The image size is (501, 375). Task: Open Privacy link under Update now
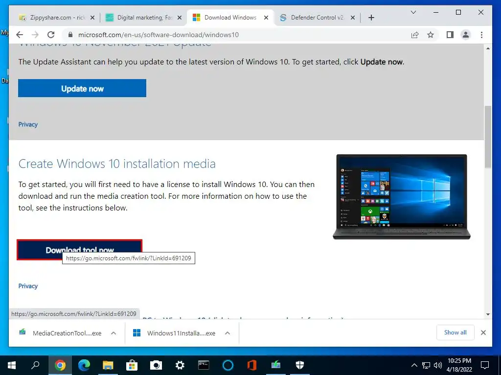28,125
